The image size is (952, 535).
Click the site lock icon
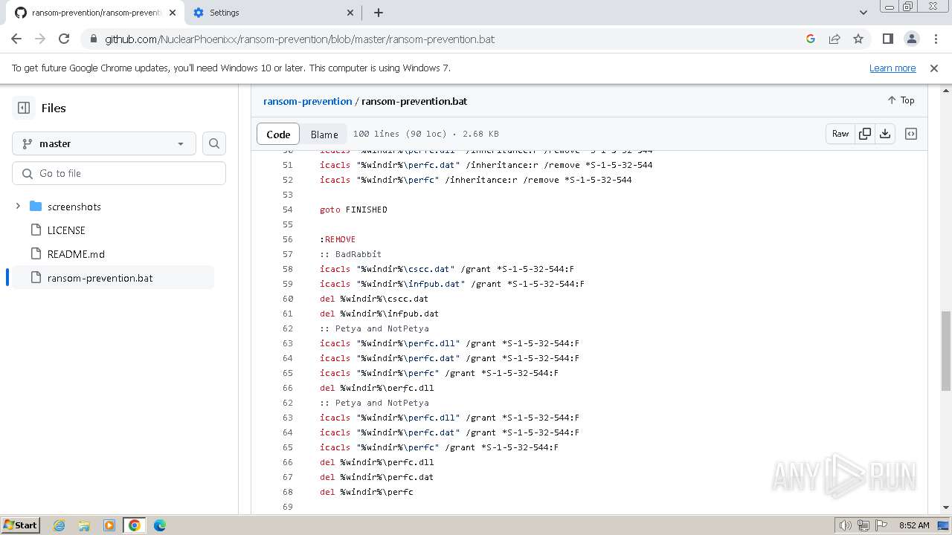pyautogui.click(x=93, y=39)
